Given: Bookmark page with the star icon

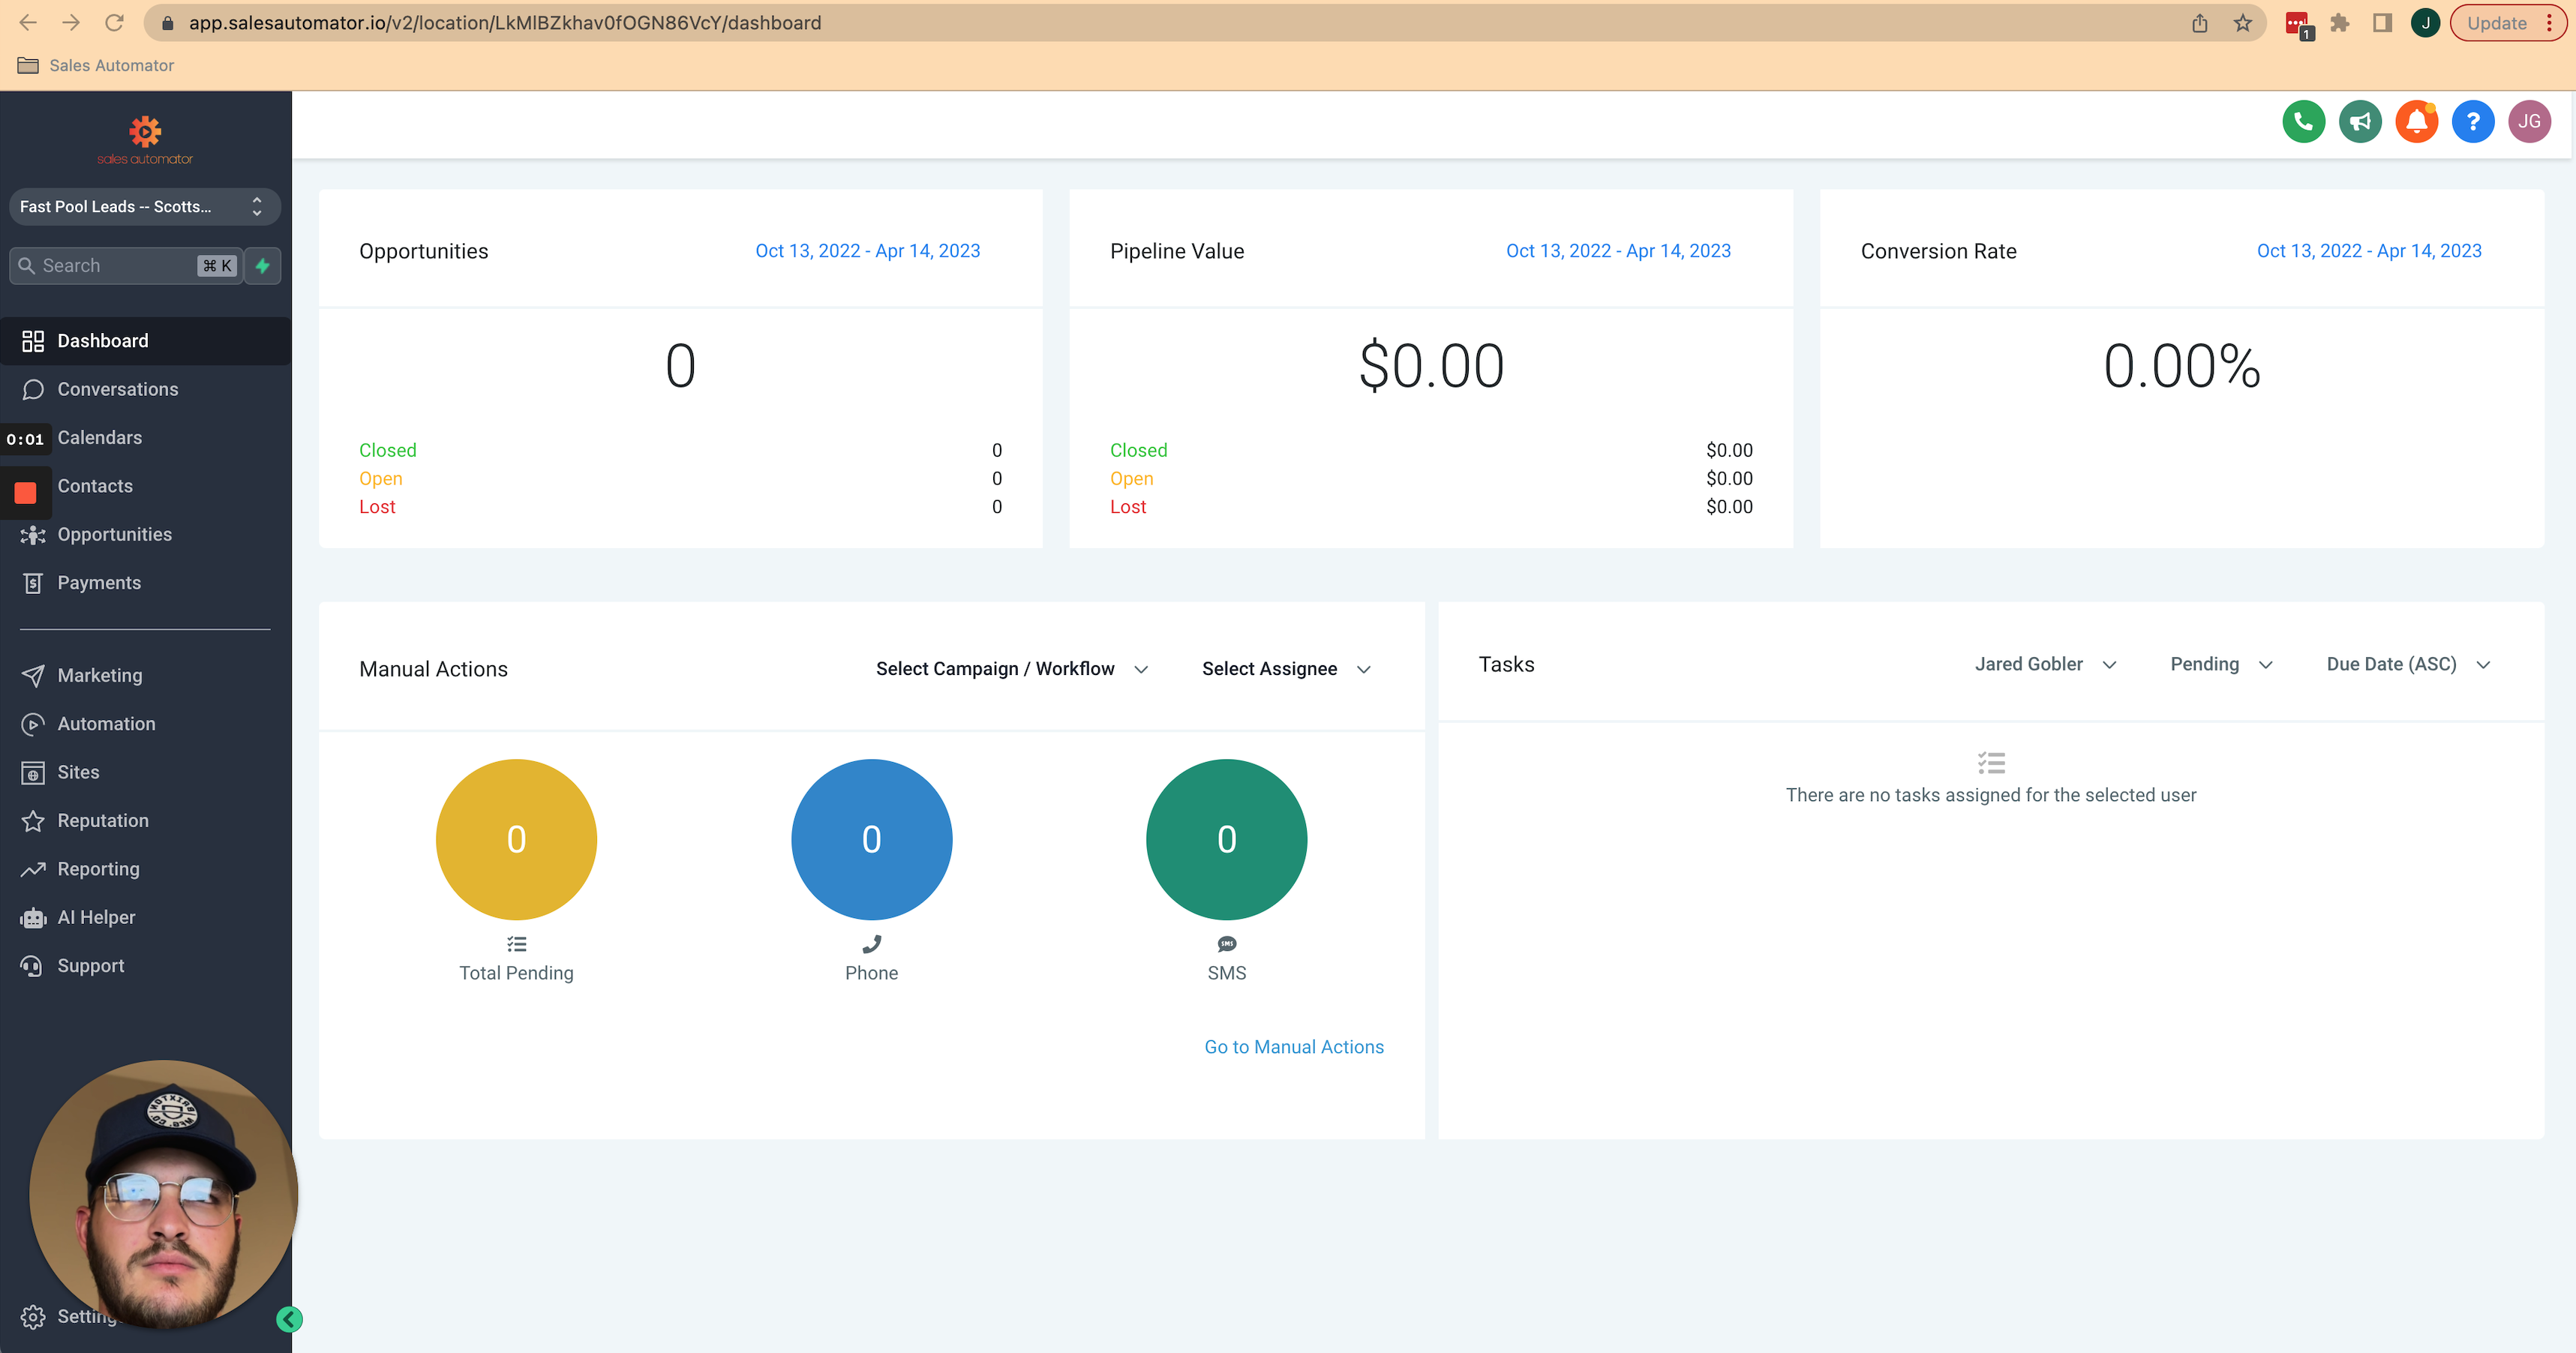Looking at the screenshot, I should 2243,23.
